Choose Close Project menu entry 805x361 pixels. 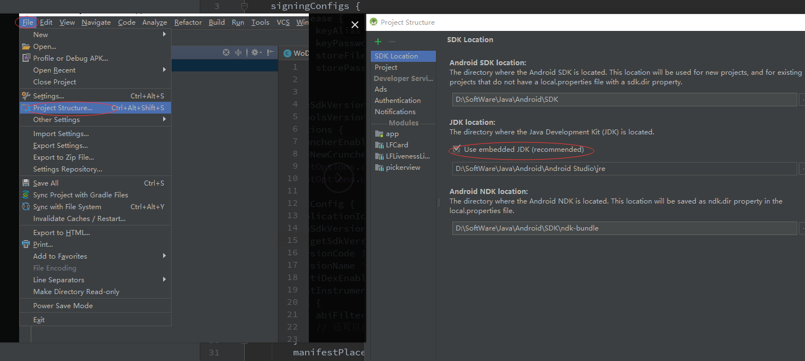[x=95, y=82]
